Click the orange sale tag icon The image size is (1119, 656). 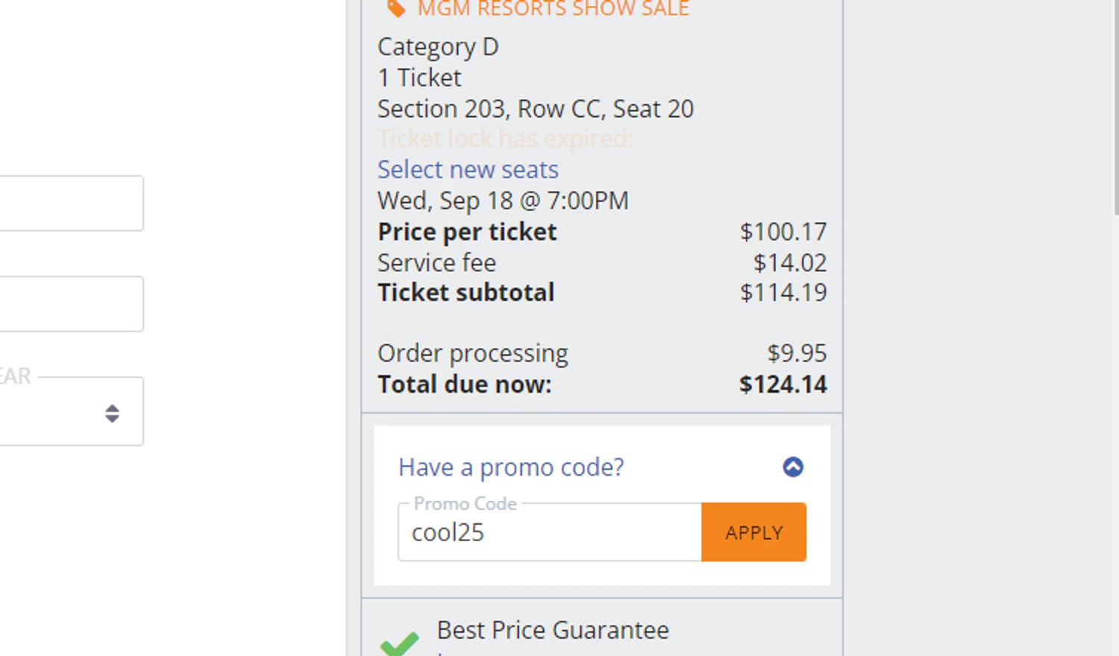click(x=395, y=8)
